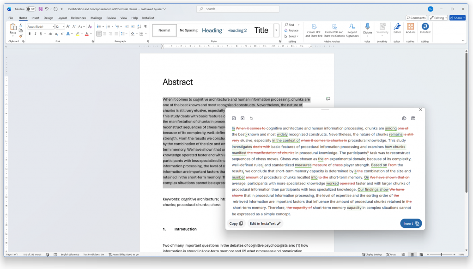Viewport: 473px width, 269px height.
Task: Click the Search box
Action: pos(238,9)
